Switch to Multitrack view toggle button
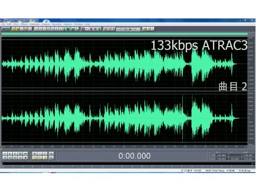This screenshot has height=192, width=256. 6,29
